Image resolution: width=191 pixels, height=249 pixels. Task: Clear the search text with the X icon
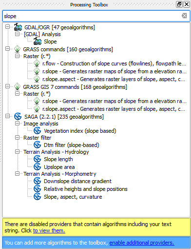click(x=184, y=16)
